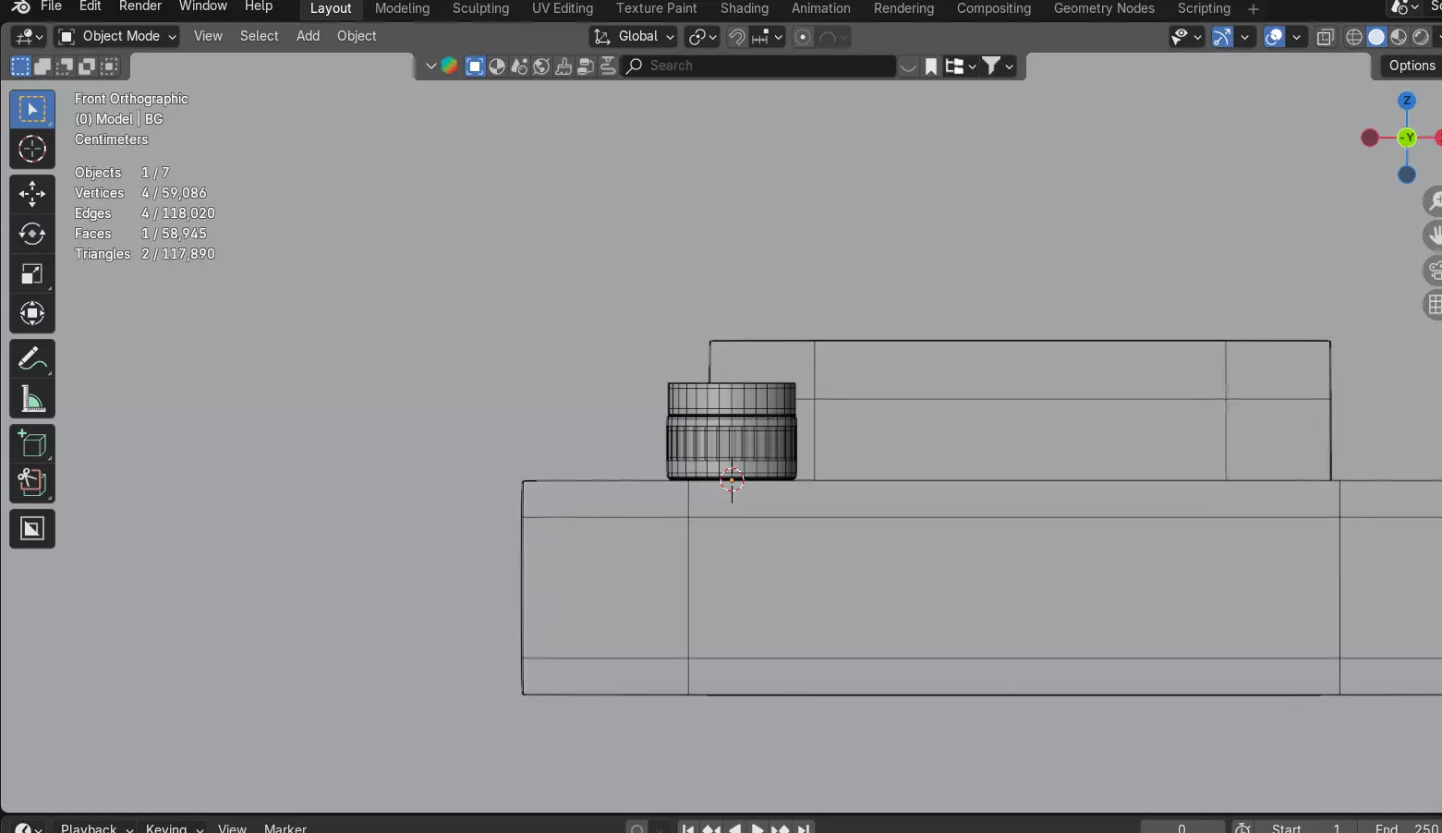Click the zoom magnifier viewport button
The height and width of the screenshot is (833, 1442).
(1433, 200)
